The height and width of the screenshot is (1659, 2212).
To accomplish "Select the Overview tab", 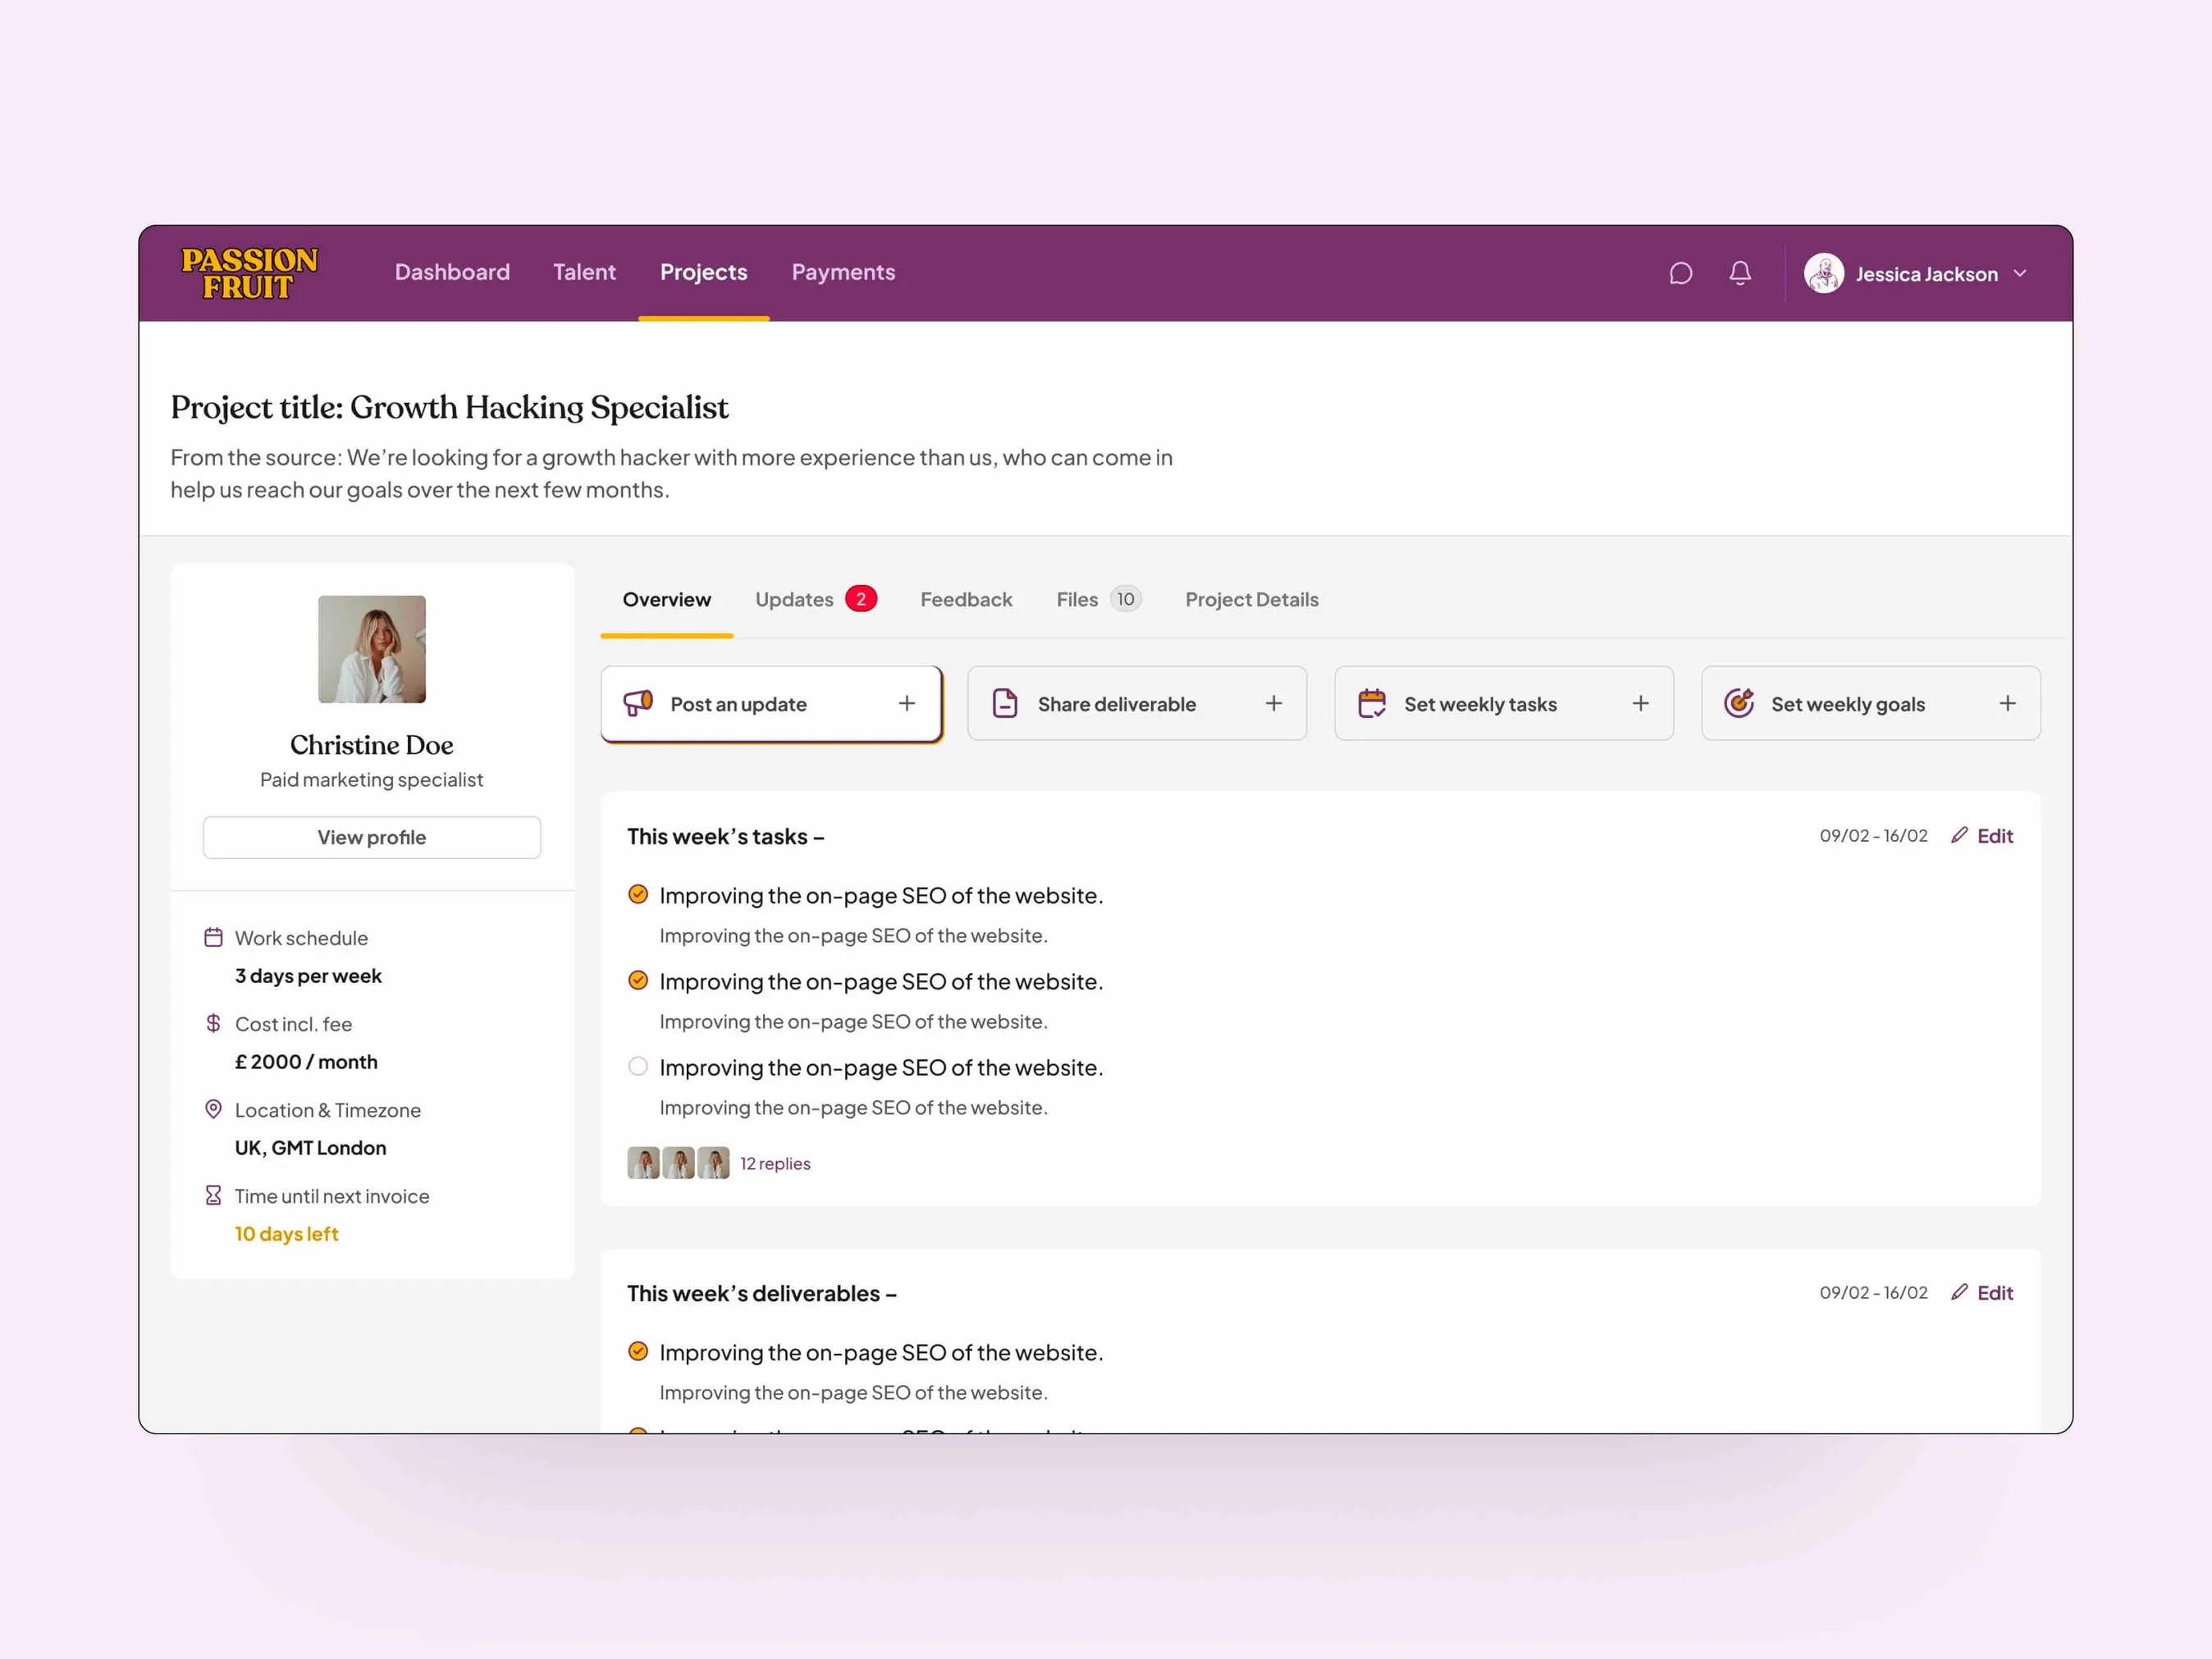I will (666, 599).
